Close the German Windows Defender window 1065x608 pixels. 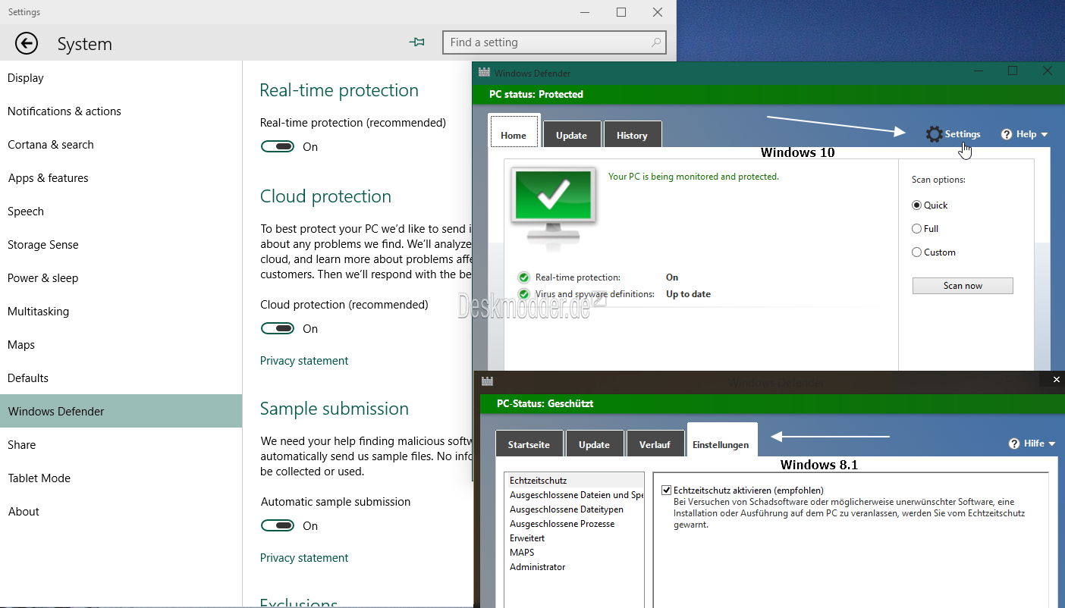(1057, 379)
